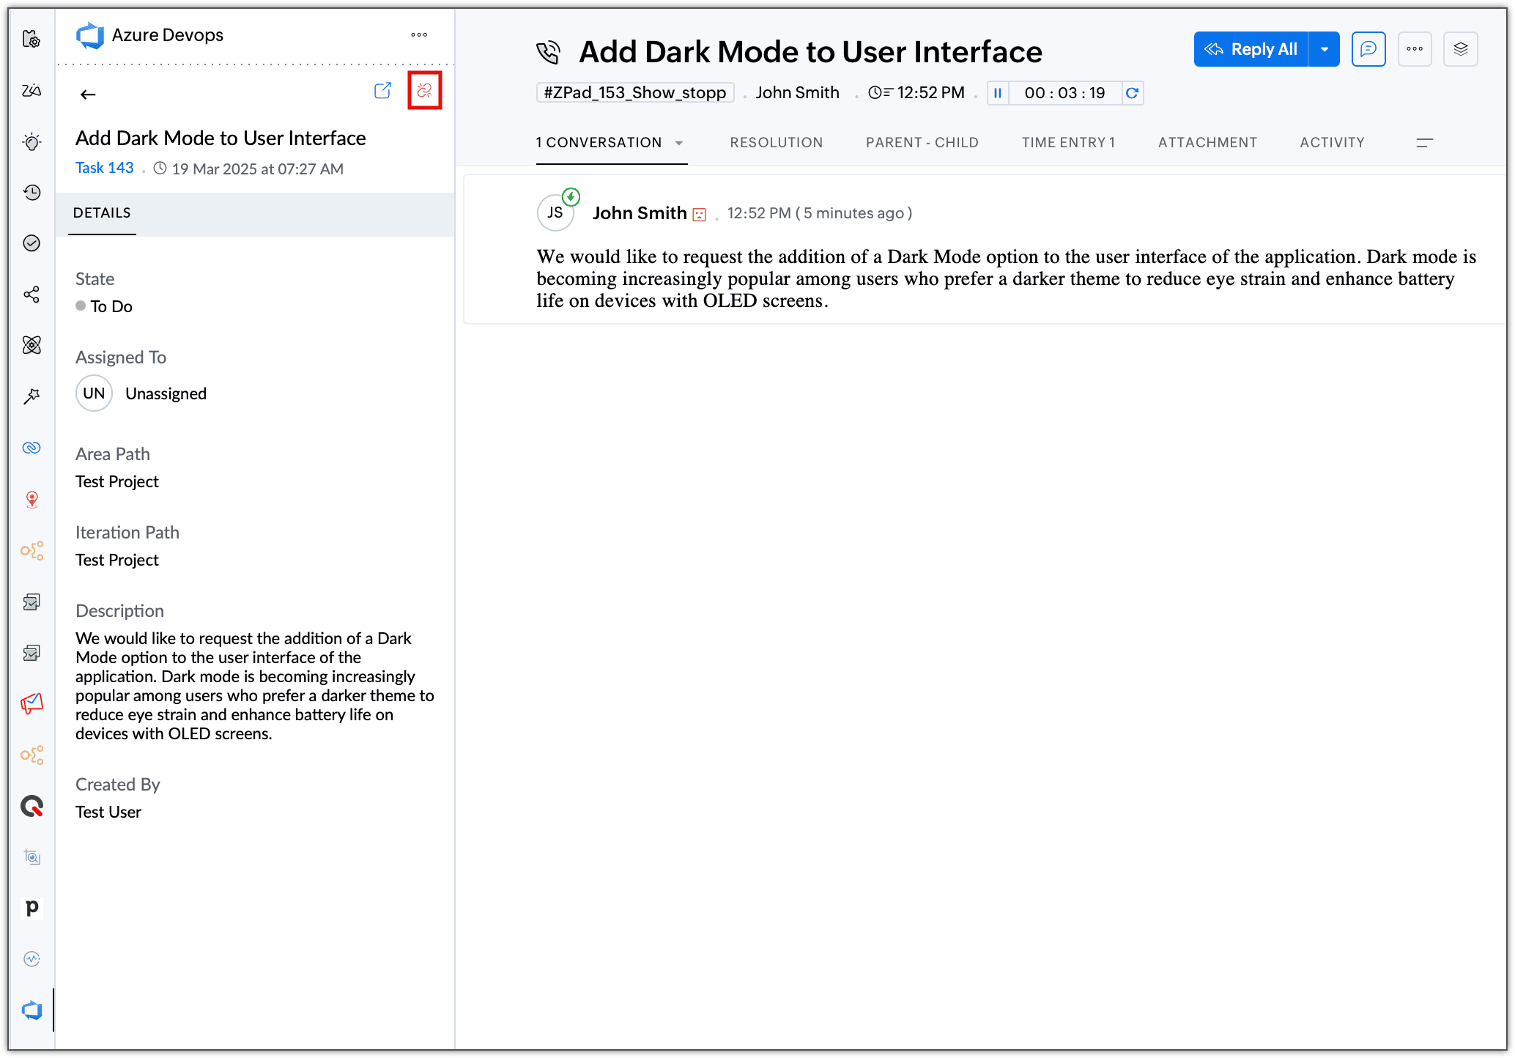This screenshot has height=1058, width=1515.
Task: Click the #ZPad_153_Show_stopp ticket tag
Action: 634,93
